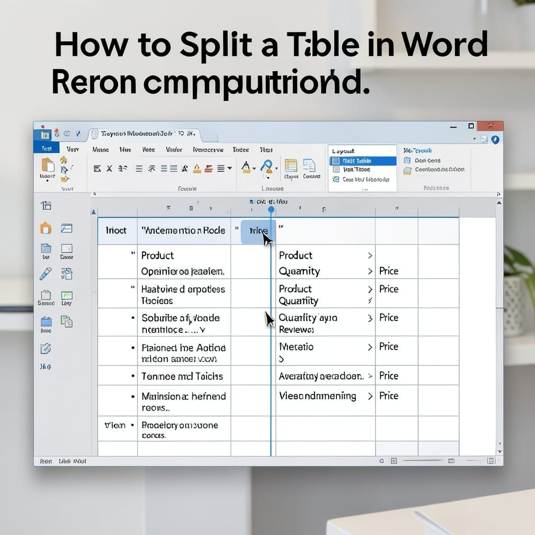Viewport: 535px width, 535px height.
Task: Open the Merine ribbon tab
Action: pos(100,149)
